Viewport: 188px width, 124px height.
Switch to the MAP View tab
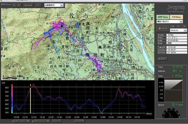[x=163, y=17]
